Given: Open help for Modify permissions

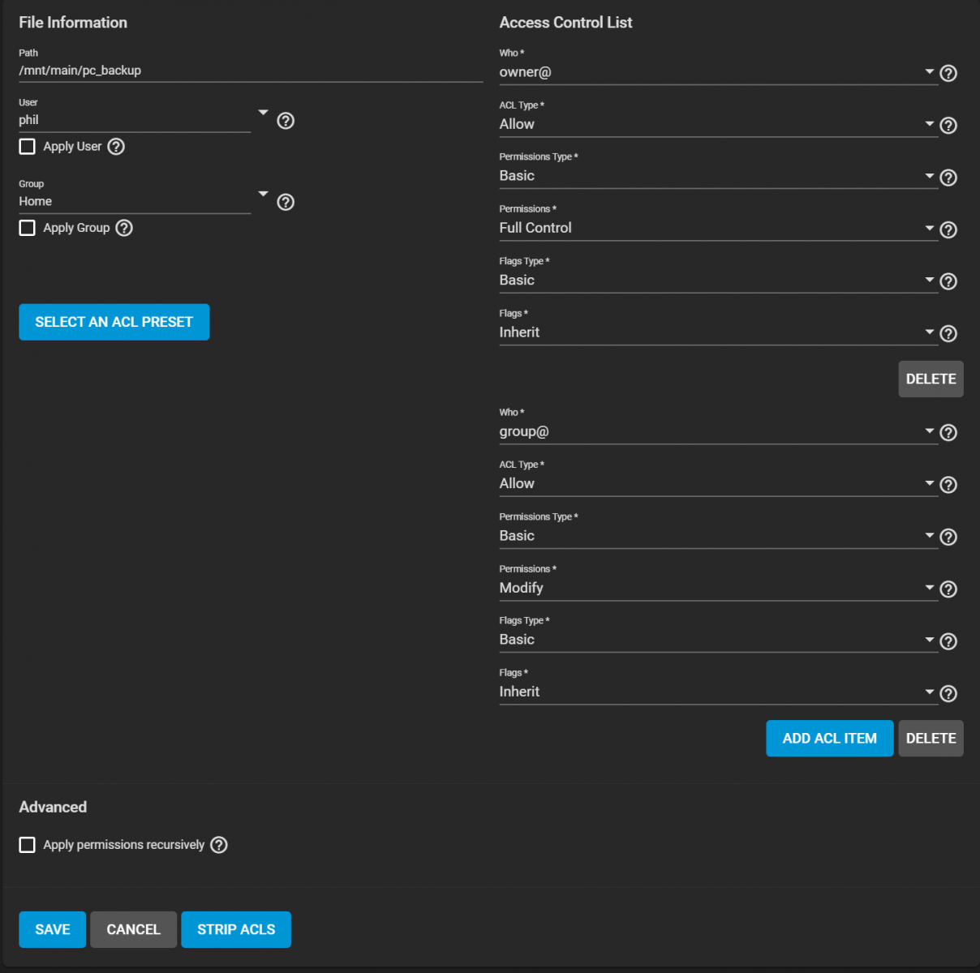Looking at the screenshot, I should pyautogui.click(x=948, y=589).
